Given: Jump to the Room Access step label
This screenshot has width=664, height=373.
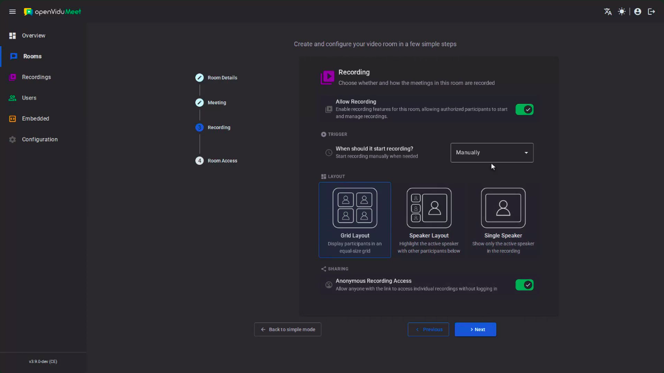Looking at the screenshot, I should point(222,161).
